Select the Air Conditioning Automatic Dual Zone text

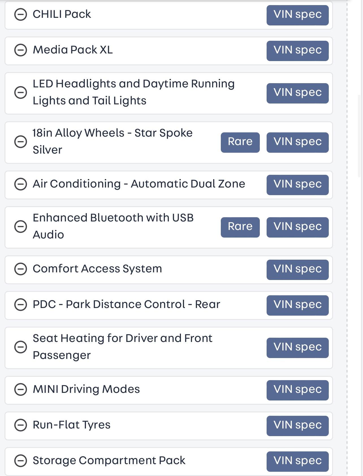pos(139,184)
